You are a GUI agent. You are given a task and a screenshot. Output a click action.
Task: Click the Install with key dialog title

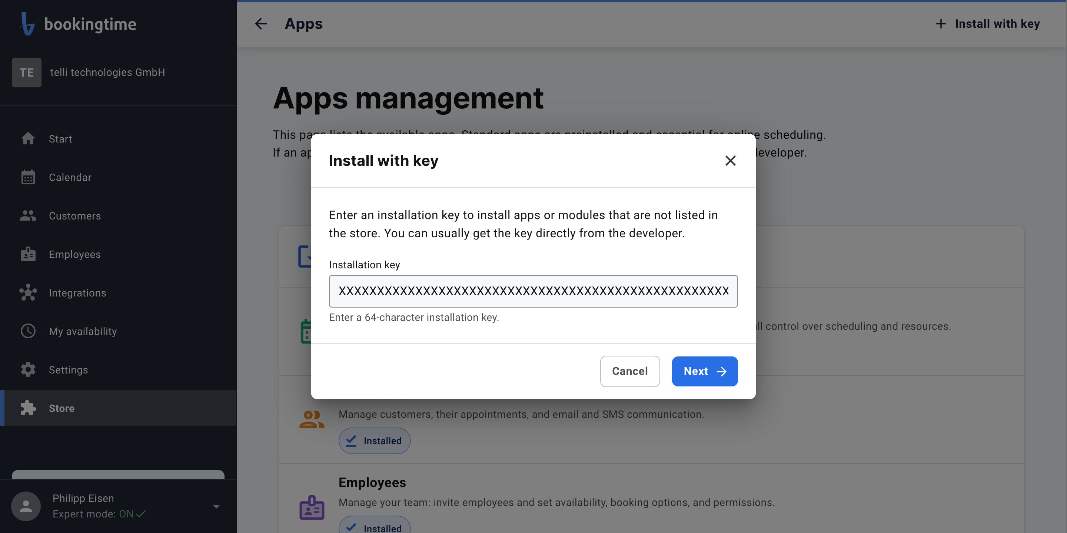(x=383, y=161)
